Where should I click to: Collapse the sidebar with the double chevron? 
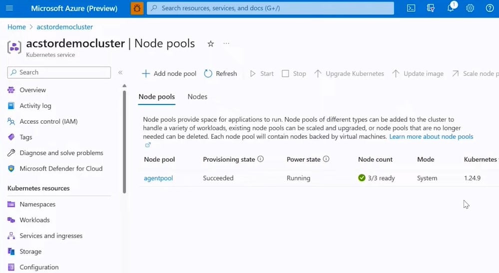120,72
